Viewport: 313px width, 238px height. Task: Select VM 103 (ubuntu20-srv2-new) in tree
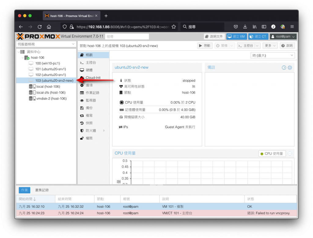point(46,80)
